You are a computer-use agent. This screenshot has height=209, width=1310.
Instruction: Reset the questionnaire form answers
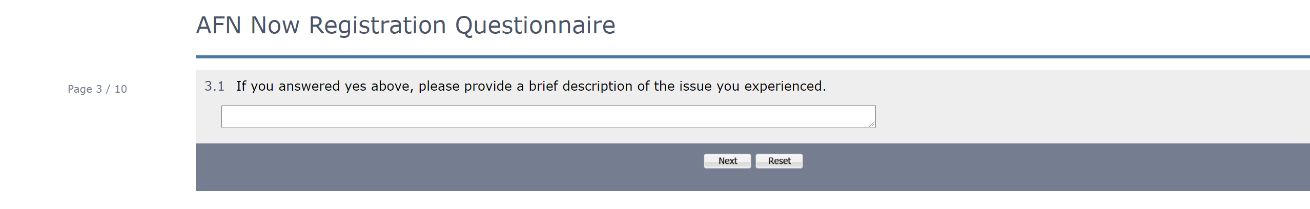click(779, 161)
